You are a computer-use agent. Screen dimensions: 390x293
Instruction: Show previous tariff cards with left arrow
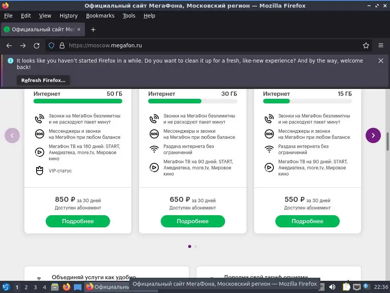coord(12,135)
